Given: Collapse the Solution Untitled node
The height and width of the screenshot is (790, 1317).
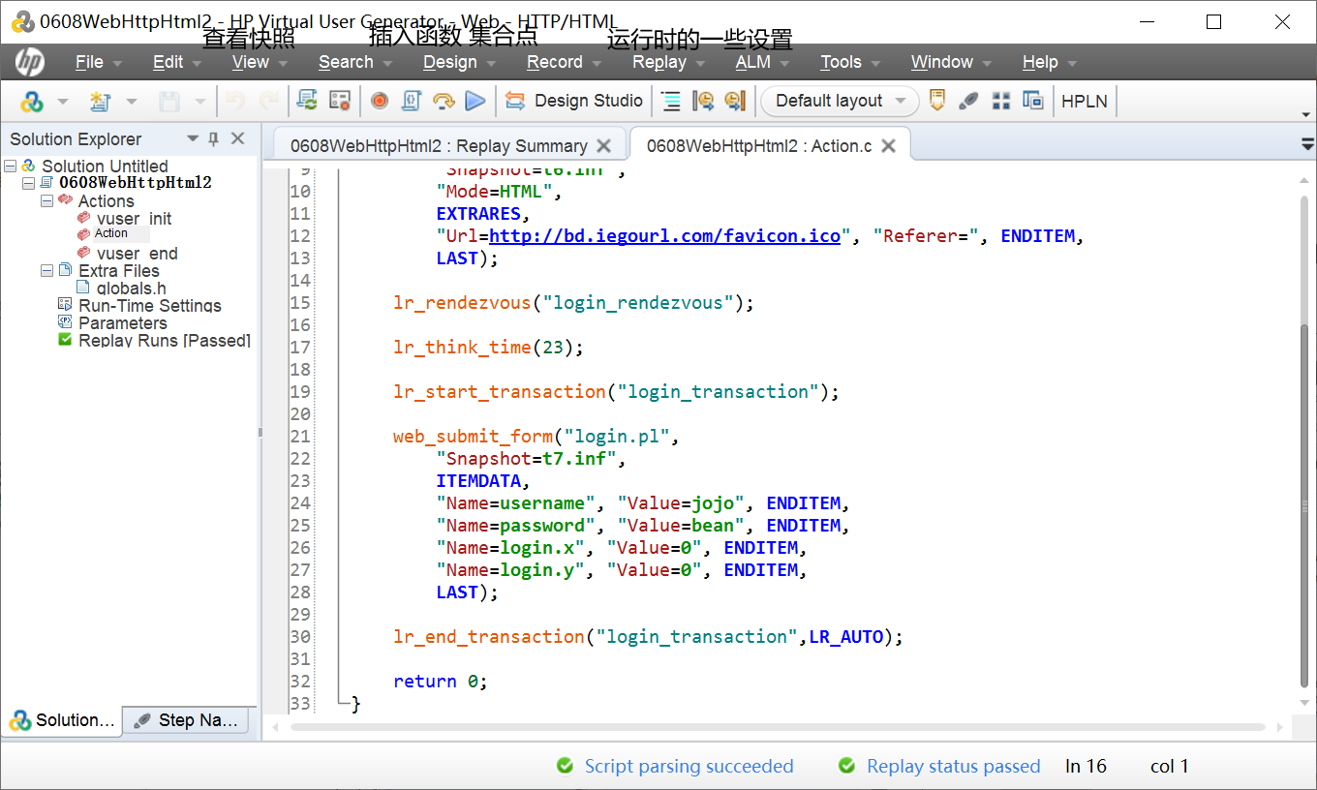Looking at the screenshot, I should (11, 167).
